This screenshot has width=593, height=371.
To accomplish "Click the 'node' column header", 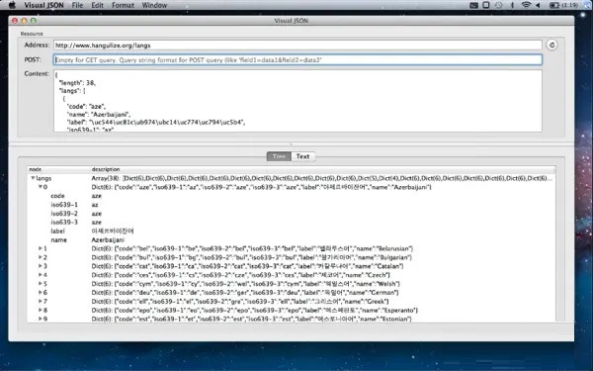I will pyautogui.click(x=59, y=169).
